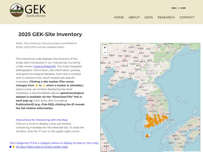Screen dimensions: 203x152
Task: Open the DATA menu
Action: coord(148,17)
